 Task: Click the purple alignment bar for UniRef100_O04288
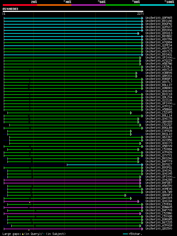click(x=72, y=180)
